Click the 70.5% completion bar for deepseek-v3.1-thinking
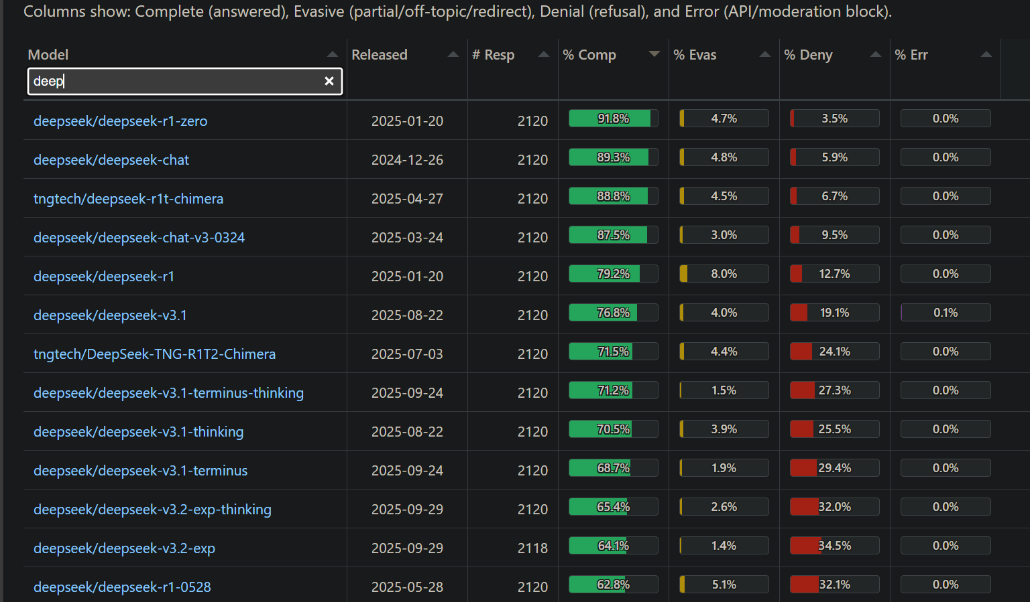1030x602 pixels. pyautogui.click(x=614, y=429)
